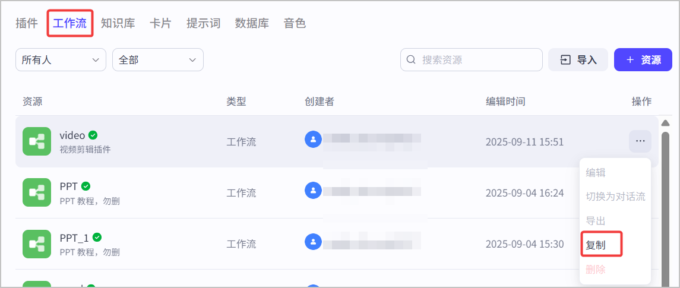Select 删除 in the actions menu
680x288 pixels.
[596, 270]
